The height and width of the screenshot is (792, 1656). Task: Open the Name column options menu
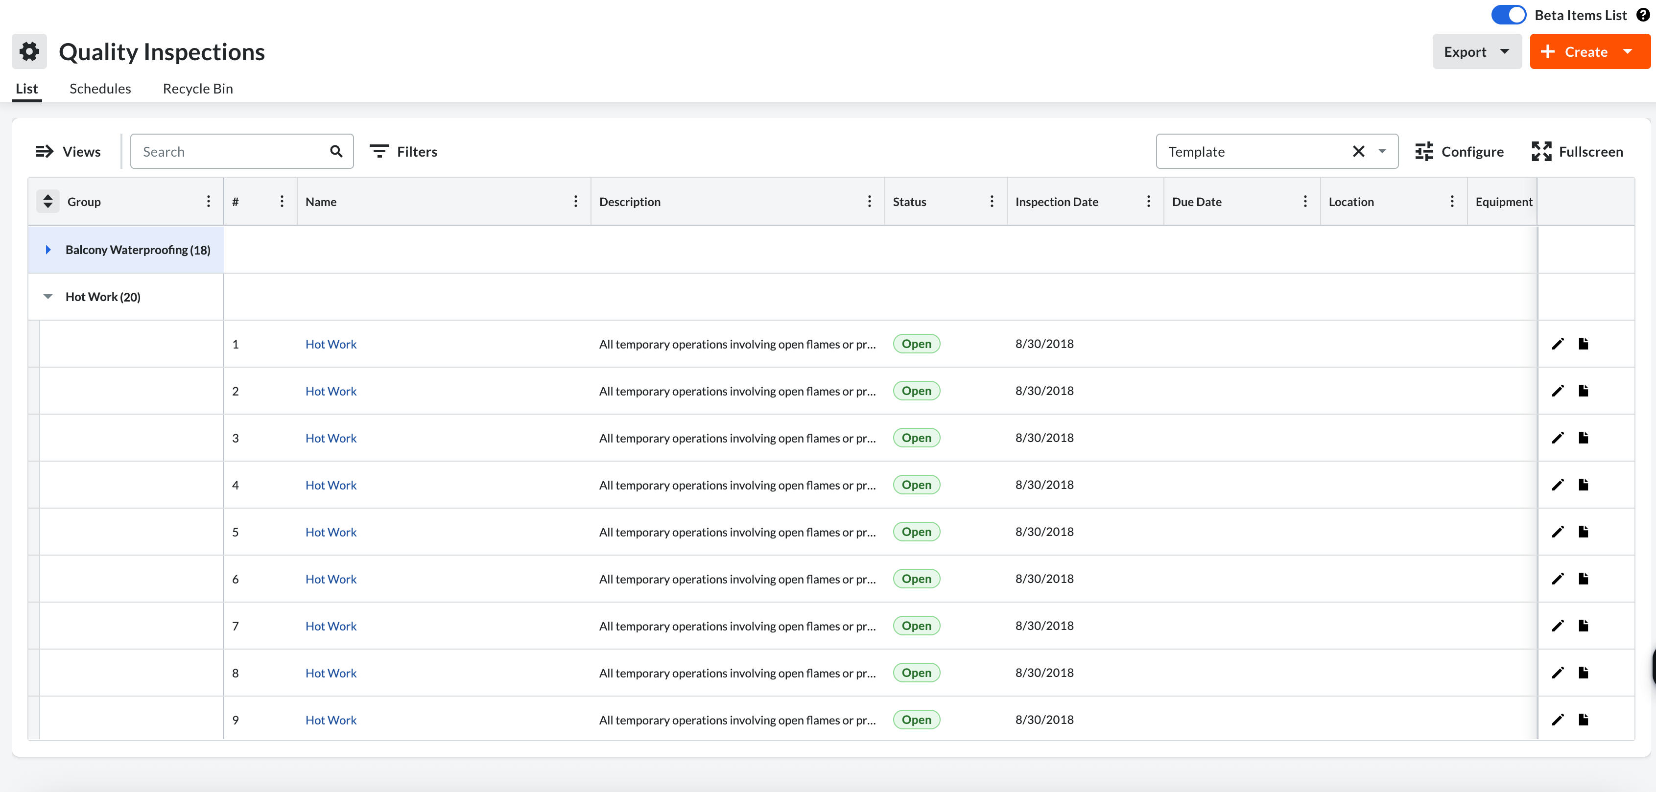click(575, 202)
